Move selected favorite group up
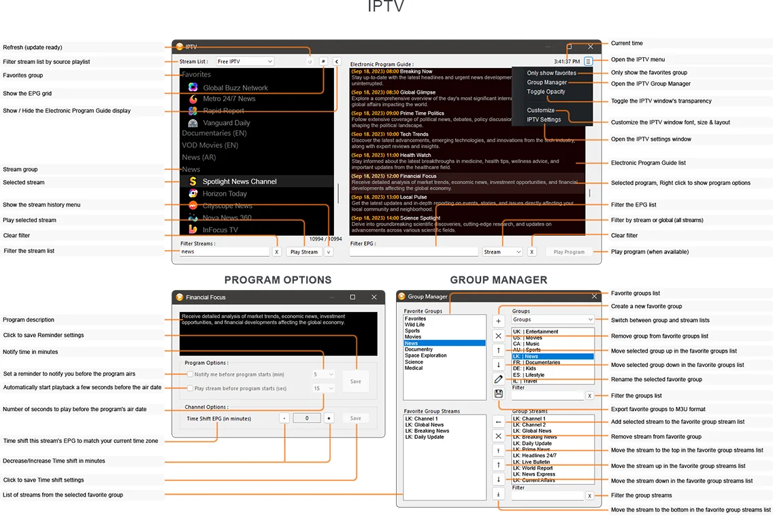The height and width of the screenshot is (515, 773). (x=498, y=350)
